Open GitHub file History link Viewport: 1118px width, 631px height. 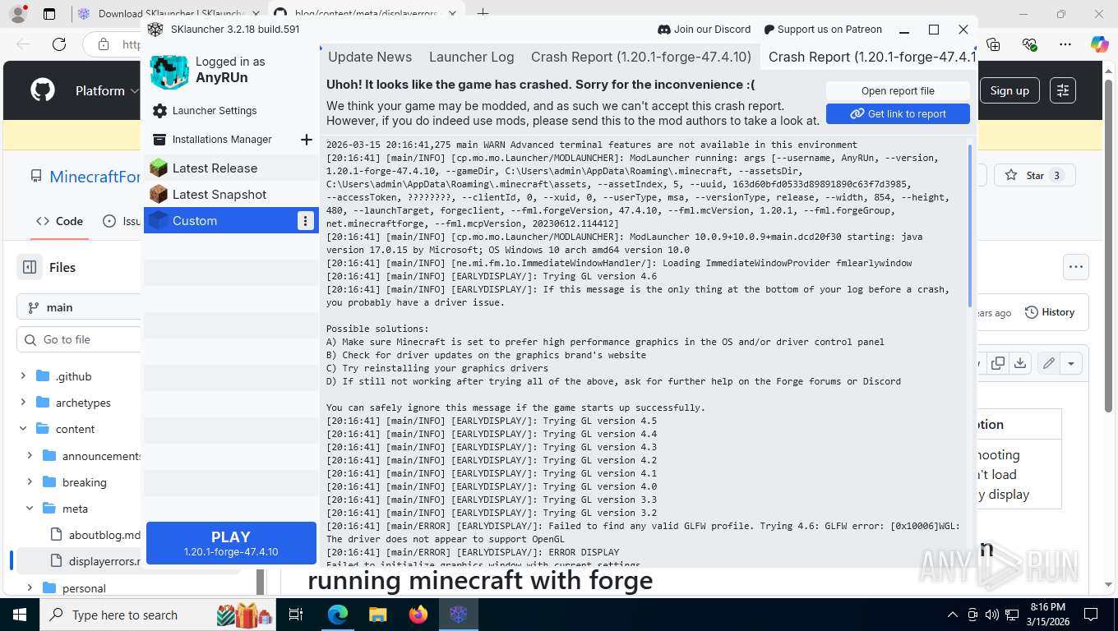coord(1050,312)
